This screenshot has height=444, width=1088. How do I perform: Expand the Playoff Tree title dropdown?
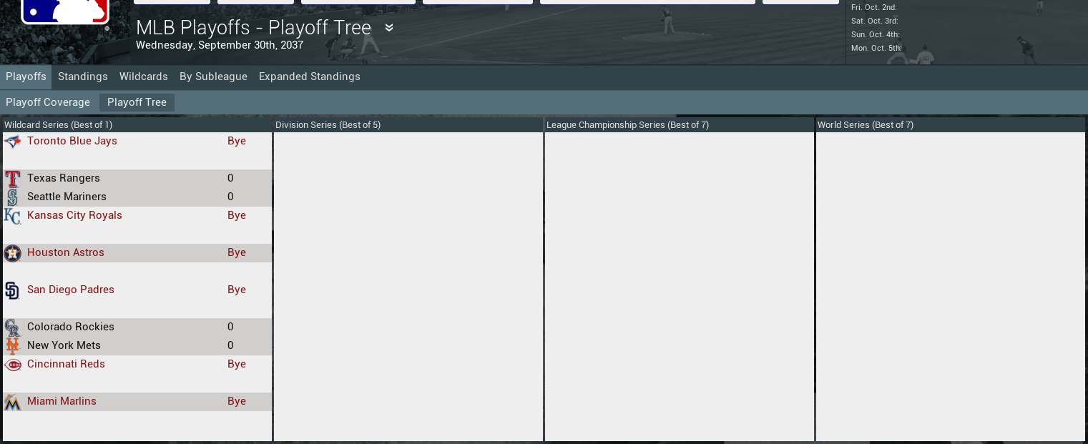point(389,28)
